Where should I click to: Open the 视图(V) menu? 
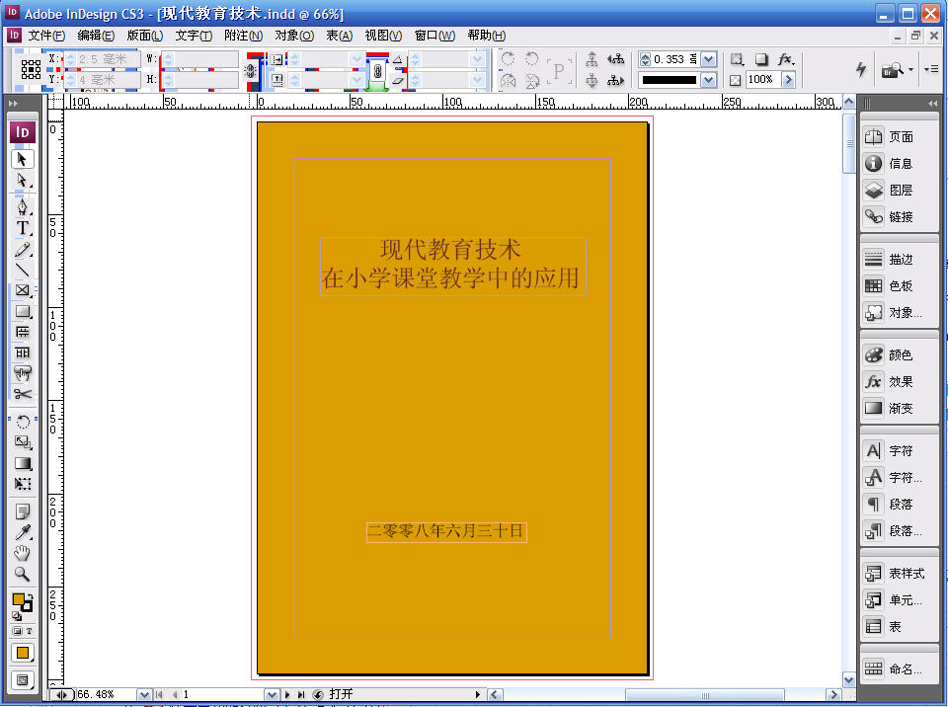coord(383,36)
